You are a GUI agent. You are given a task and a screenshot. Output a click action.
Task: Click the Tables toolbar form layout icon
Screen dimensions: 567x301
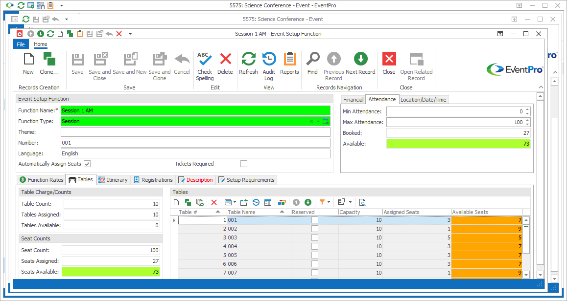pyautogui.click(x=268, y=202)
